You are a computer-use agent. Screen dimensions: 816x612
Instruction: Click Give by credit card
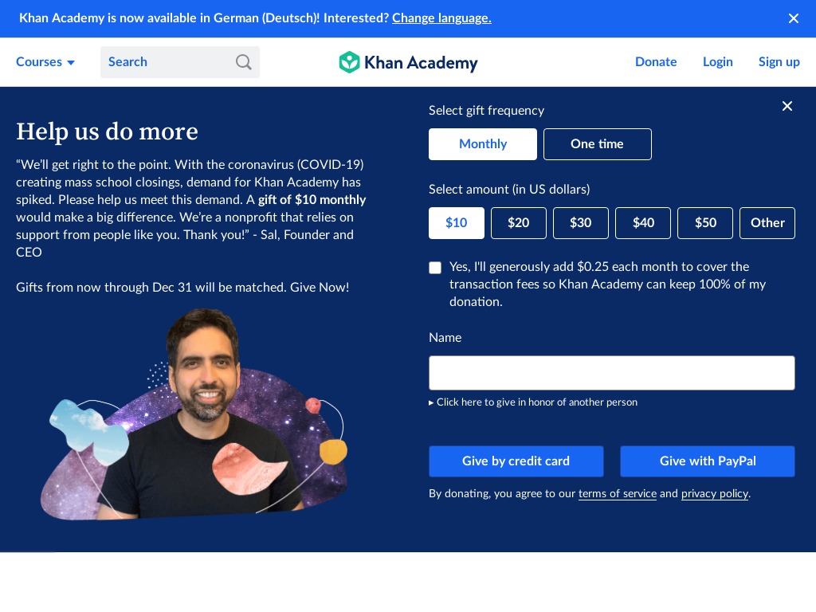516,461
